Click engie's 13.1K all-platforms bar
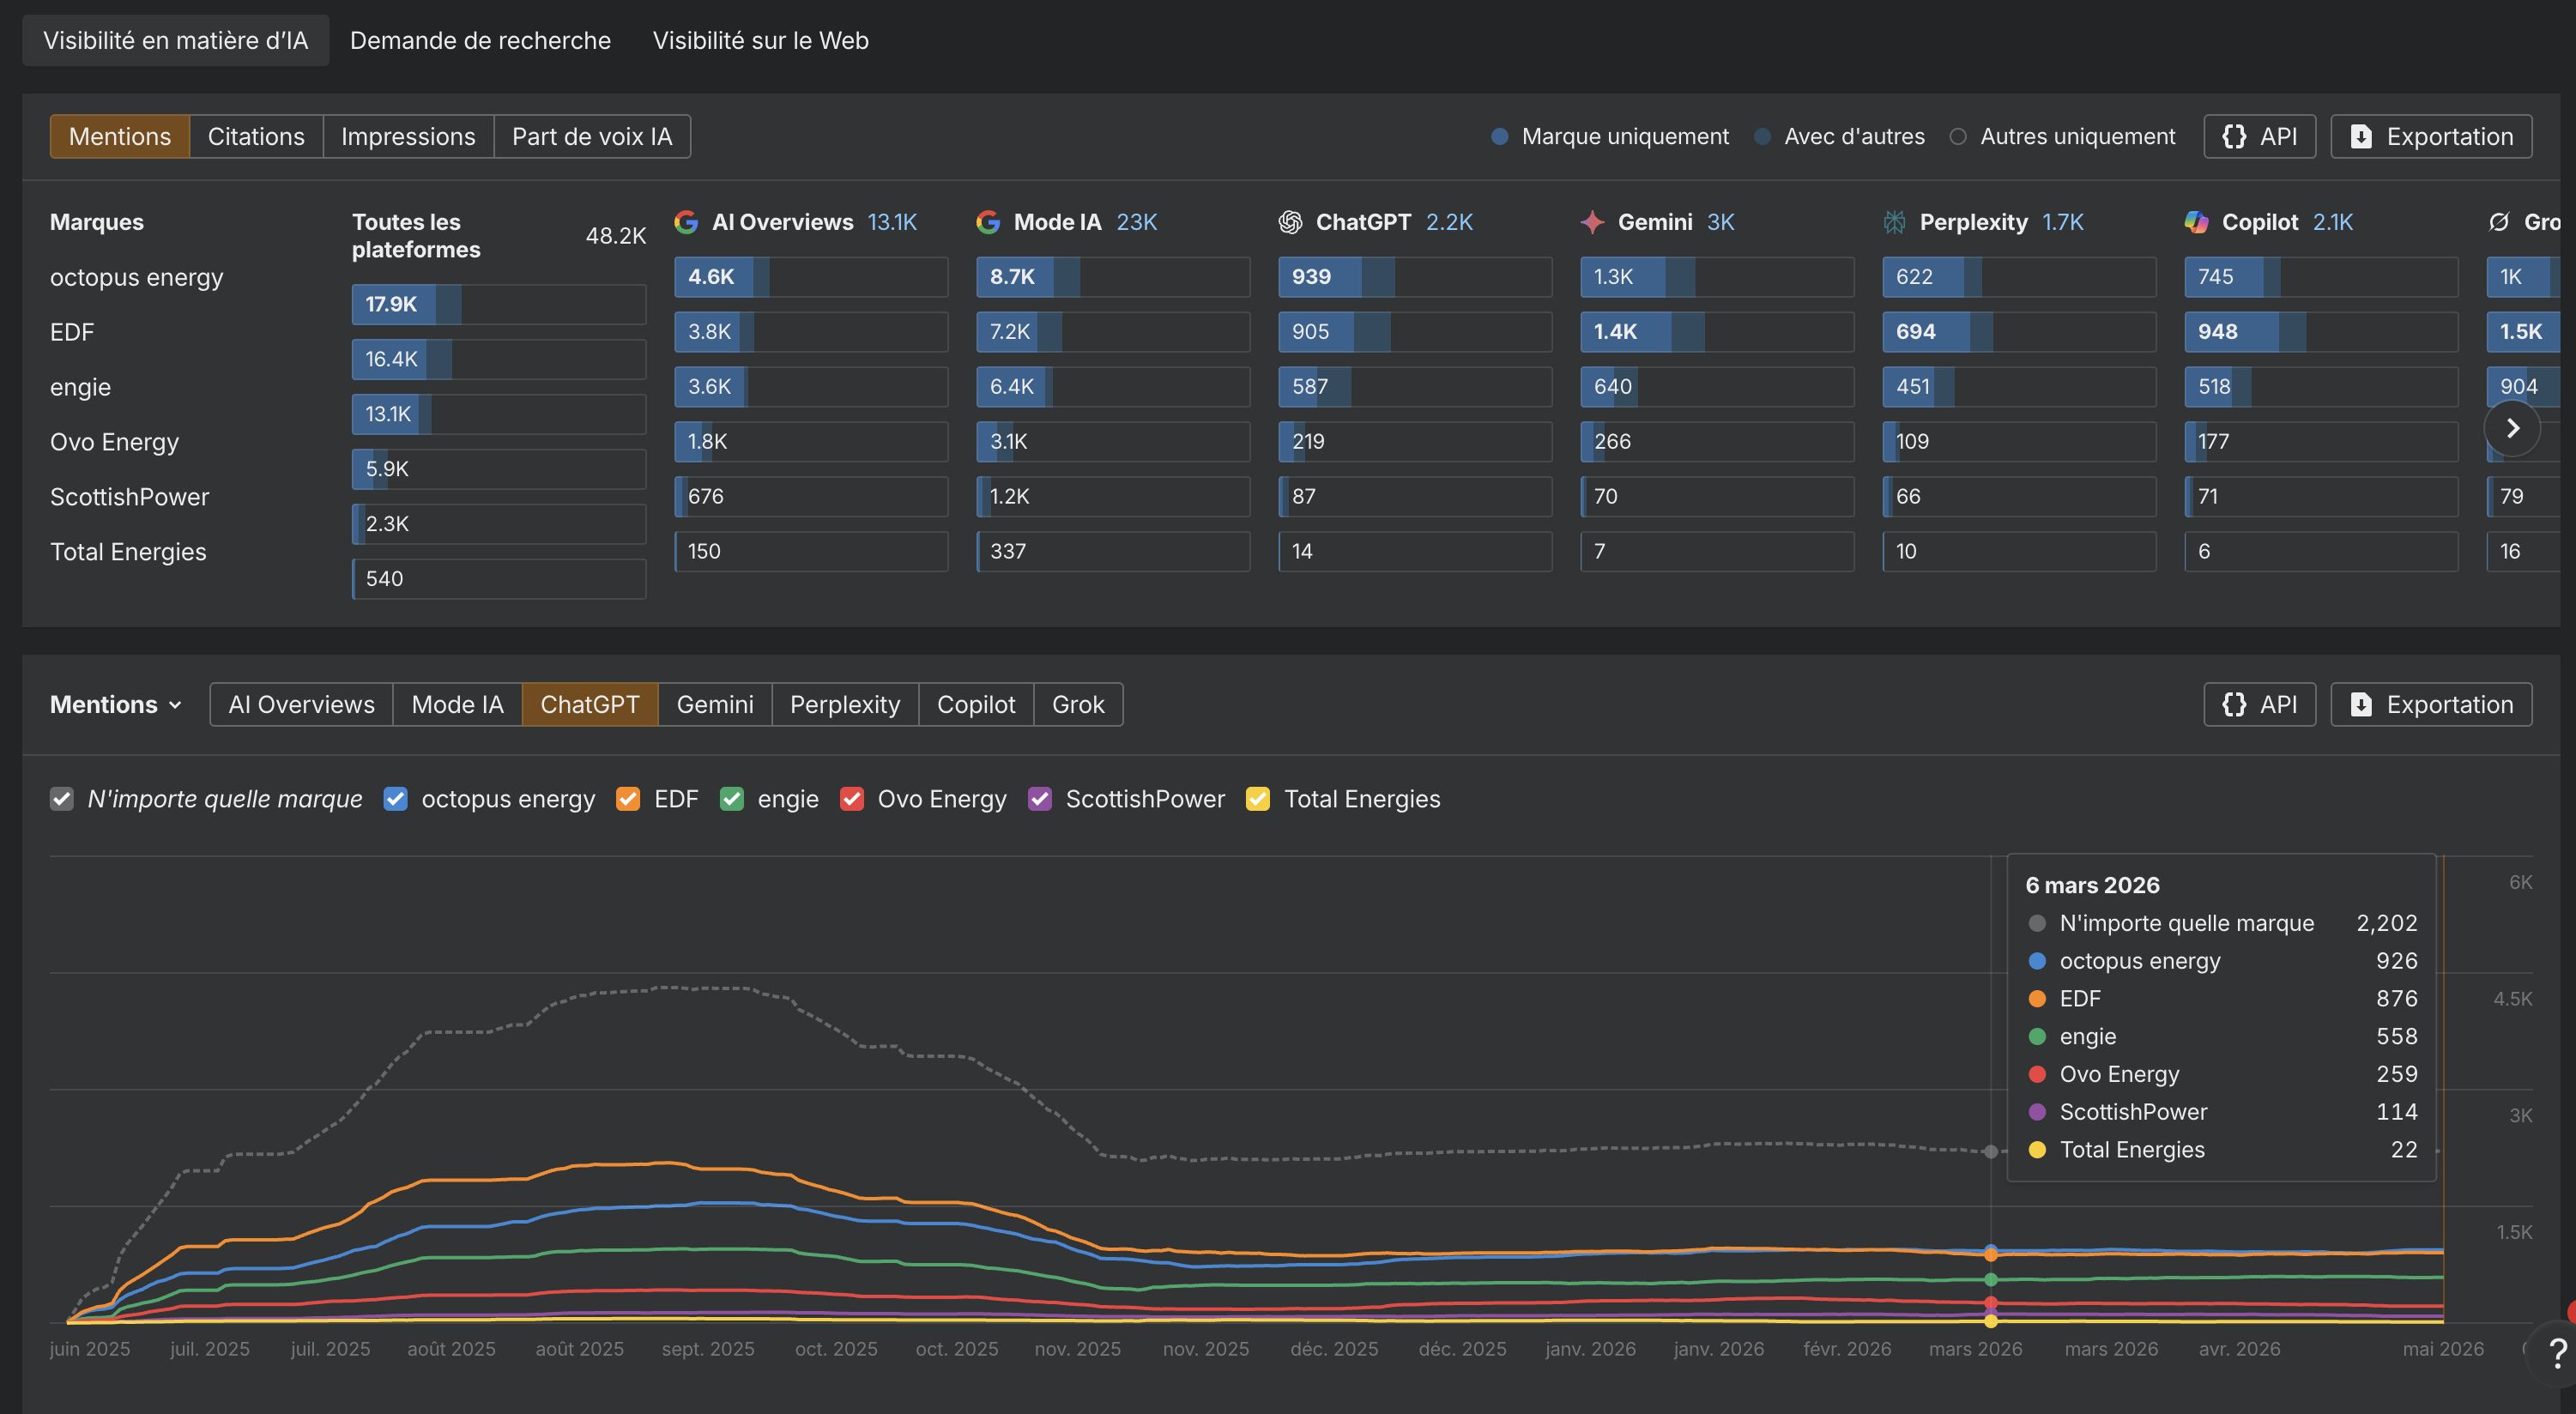 [x=499, y=414]
